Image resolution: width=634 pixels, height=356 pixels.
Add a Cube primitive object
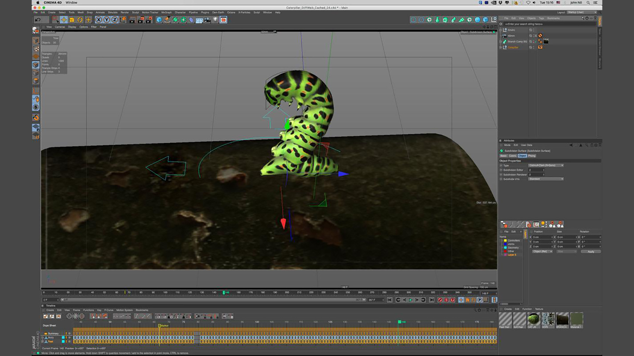click(159, 20)
